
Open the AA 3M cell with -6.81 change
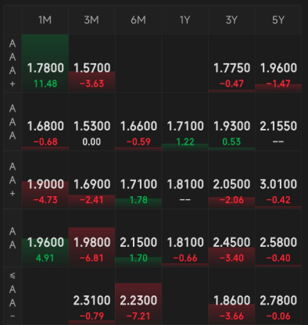pyautogui.click(x=91, y=238)
